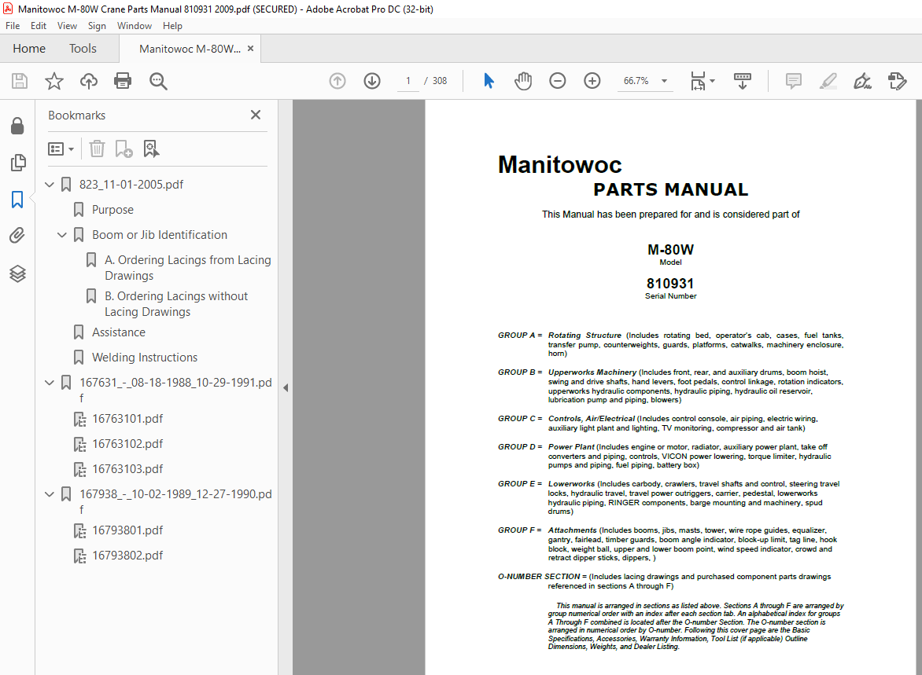922x675 pixels.
Task: Go to the next page with the down arrow
Action: (x=372, y=81)
